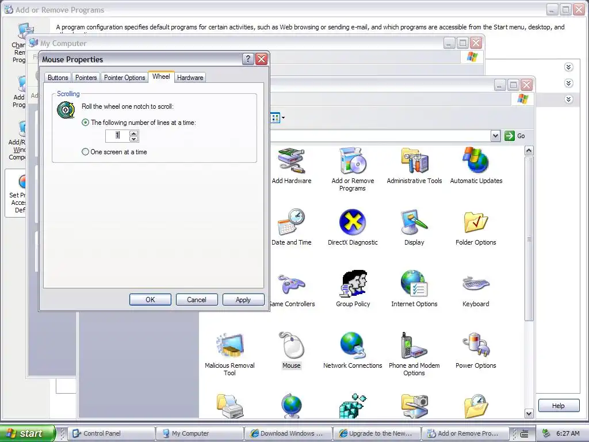Image resolution: width=589 pixels, height=442 pixels.
Task: Click the Help button in Add or Remove Programs
Action: point(558,406)
